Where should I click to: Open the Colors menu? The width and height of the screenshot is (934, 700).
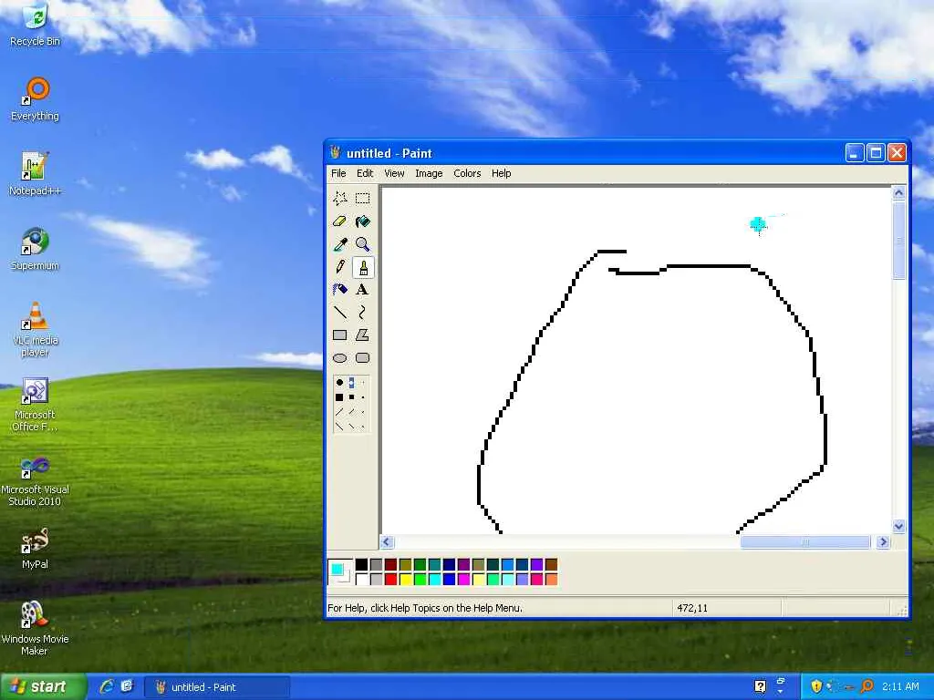[467, 173]
